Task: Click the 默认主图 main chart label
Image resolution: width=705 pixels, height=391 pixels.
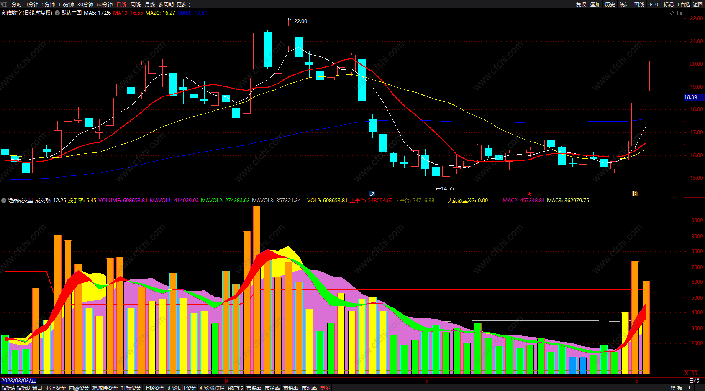Action: 72,13
